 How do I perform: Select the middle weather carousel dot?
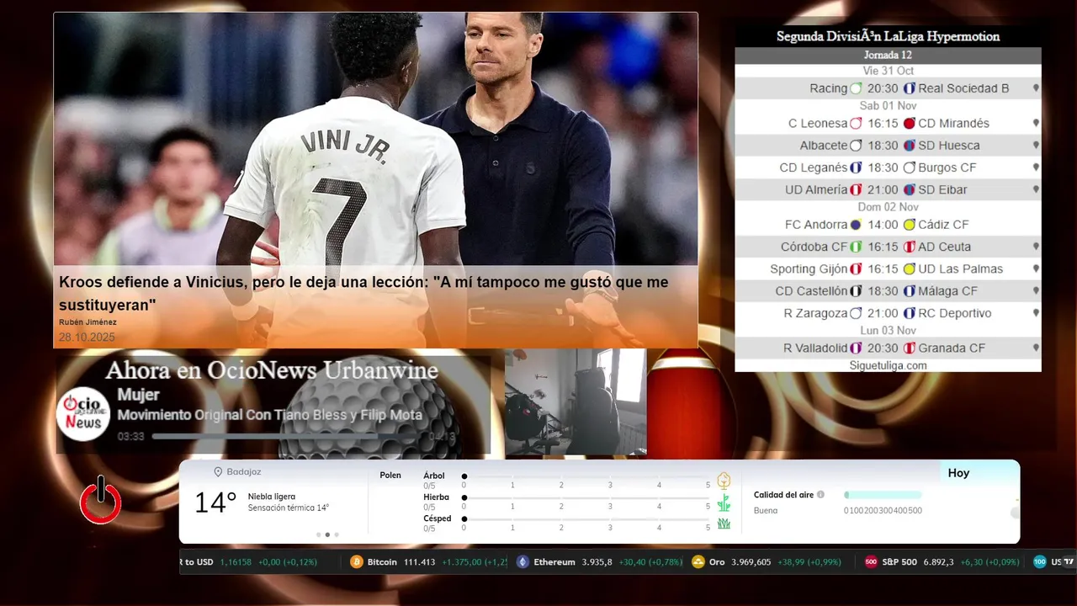pyautogui.click(x=327, y=534)
